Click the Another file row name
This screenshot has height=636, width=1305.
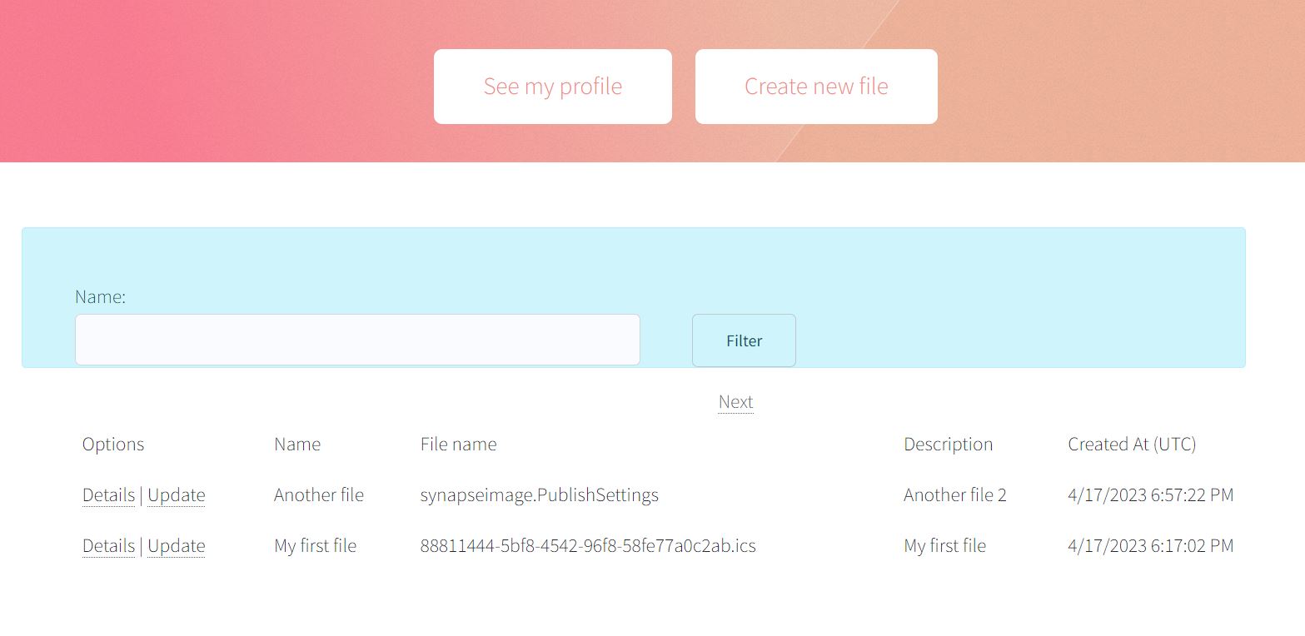pos(318,494)
